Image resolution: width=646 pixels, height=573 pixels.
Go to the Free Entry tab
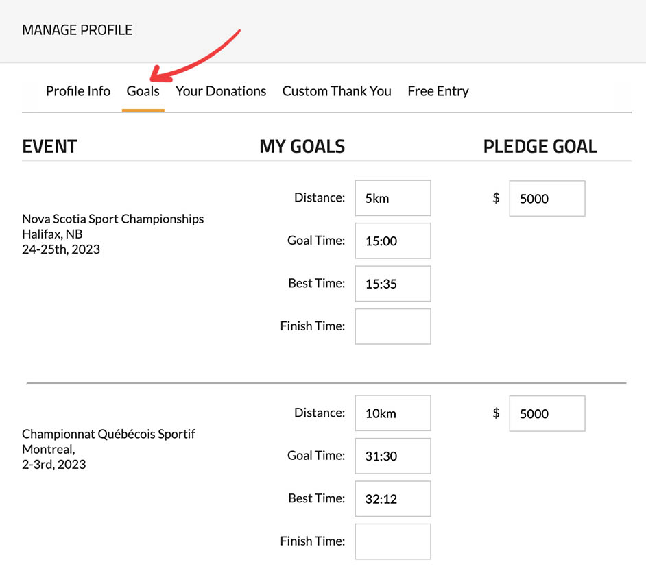coord(438,91)
